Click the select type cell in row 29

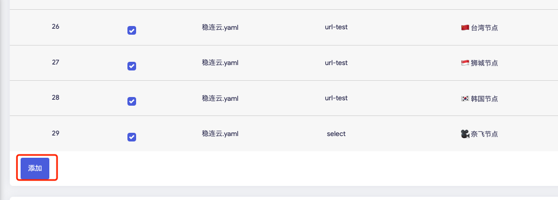pos(336,134)
